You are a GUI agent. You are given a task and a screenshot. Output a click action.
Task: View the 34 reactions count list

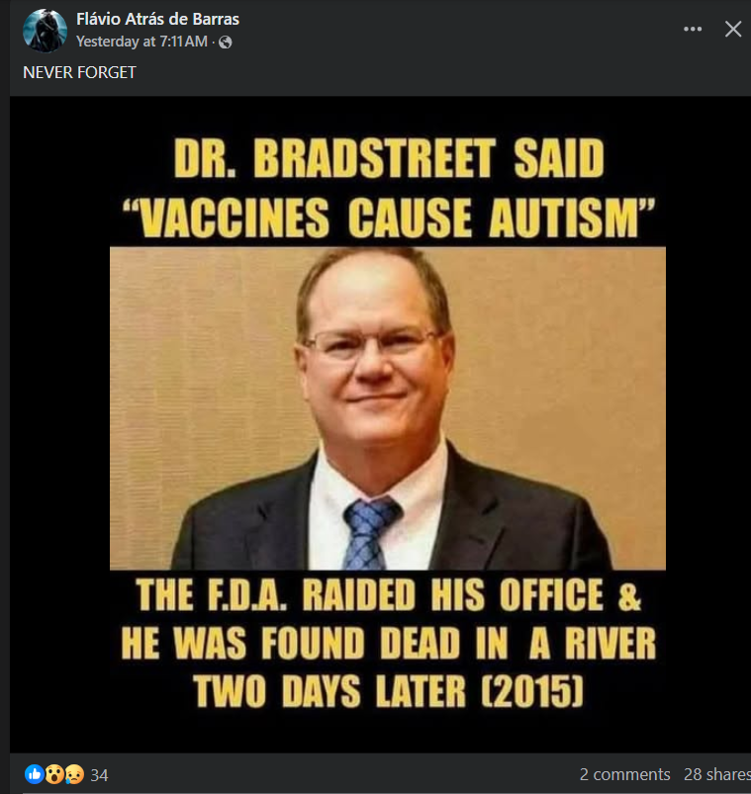[x=99, y=775]
